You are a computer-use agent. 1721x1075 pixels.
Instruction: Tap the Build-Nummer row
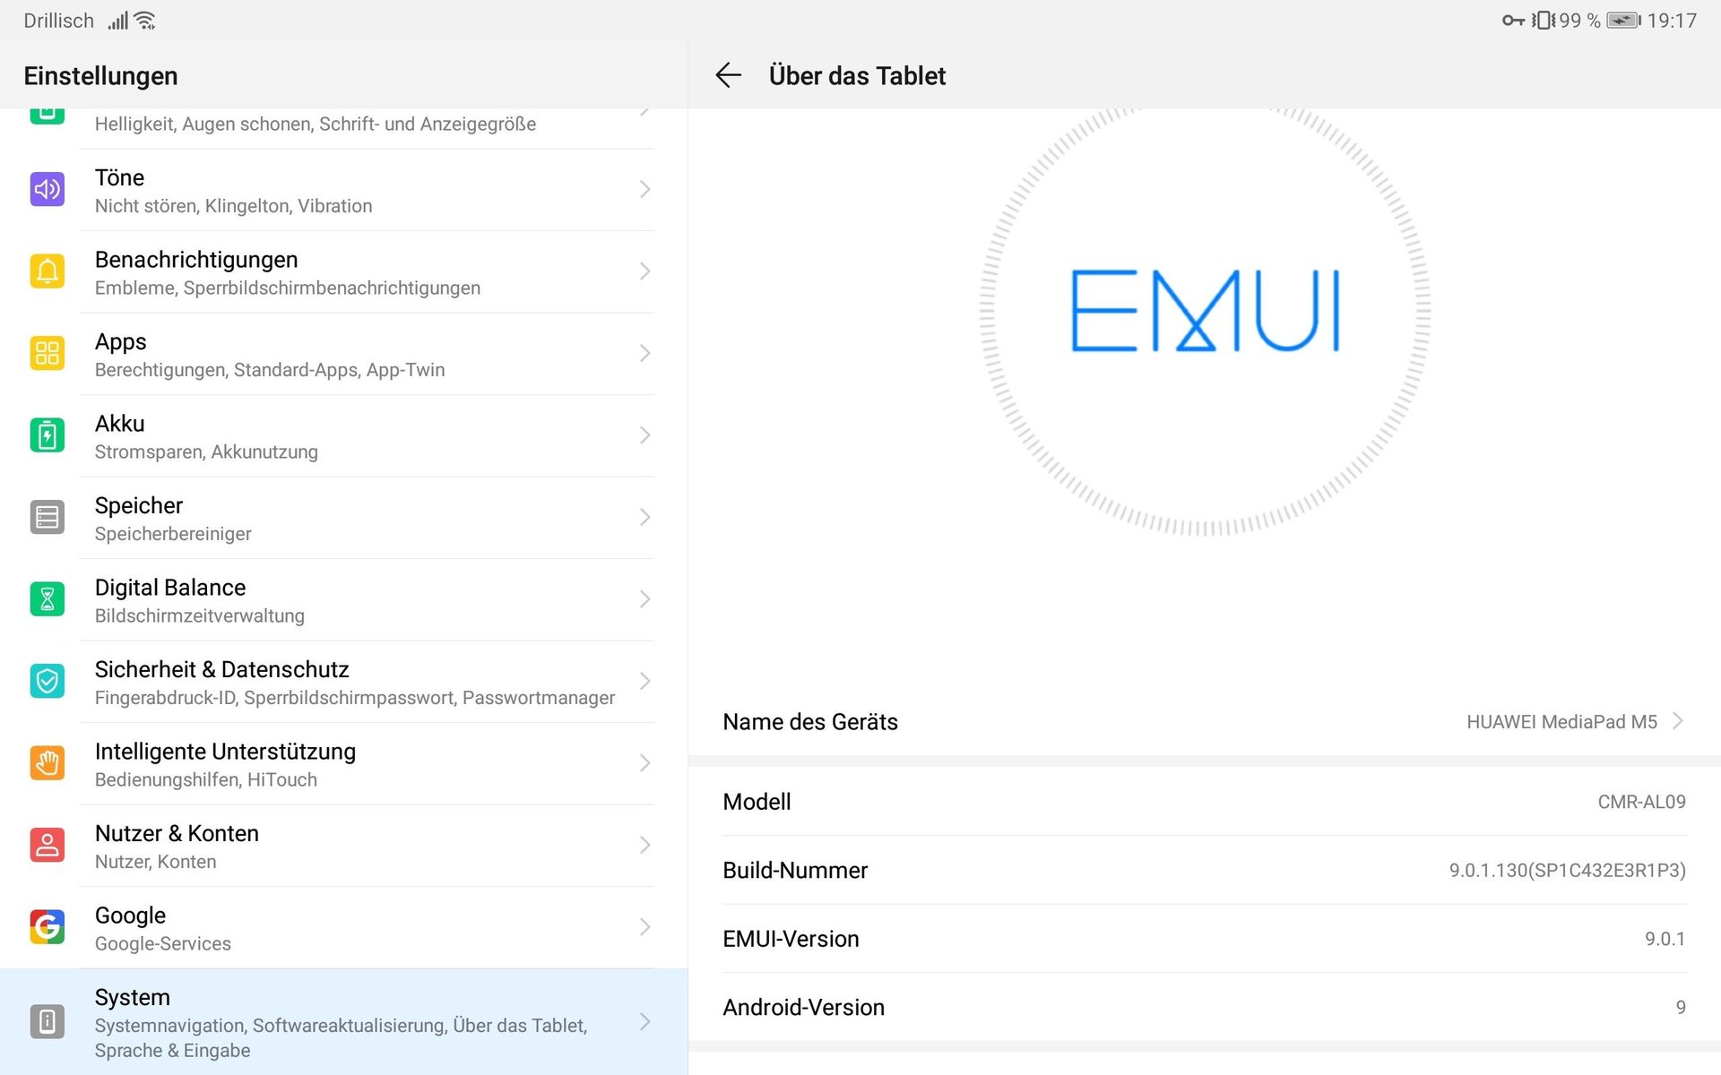(1204, 870)
